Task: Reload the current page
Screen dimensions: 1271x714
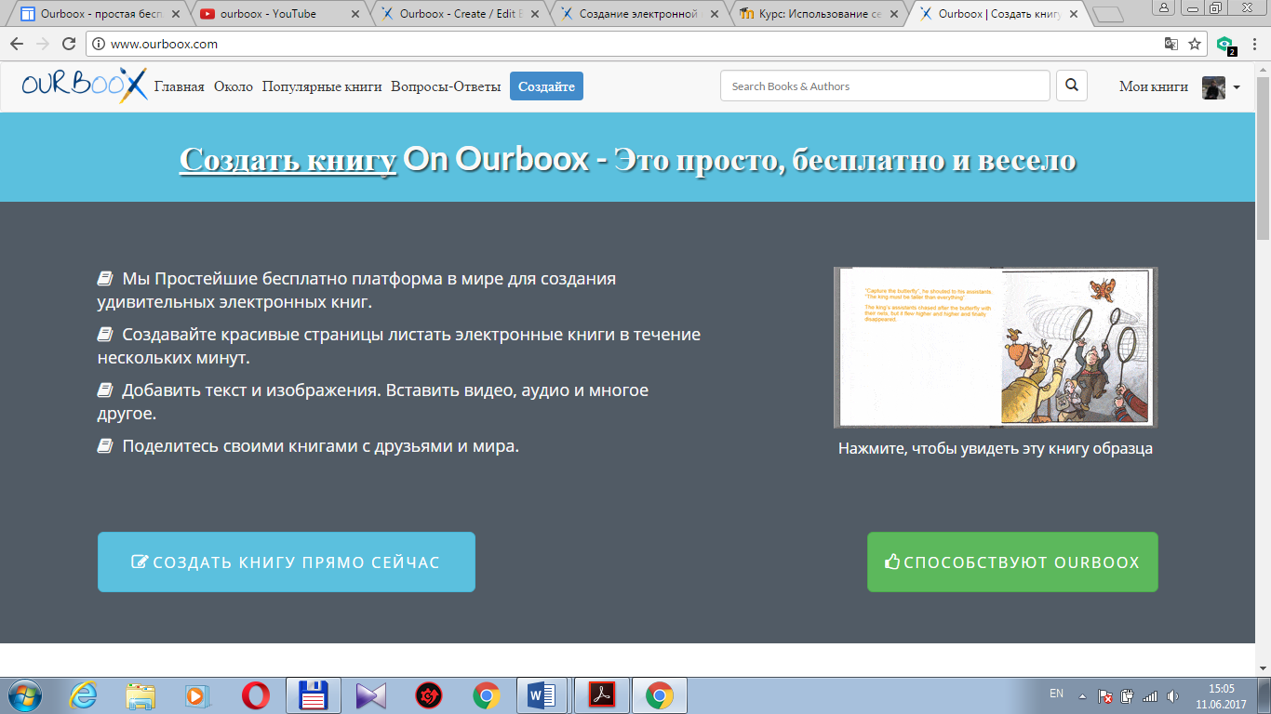Action: pos(68,44)
